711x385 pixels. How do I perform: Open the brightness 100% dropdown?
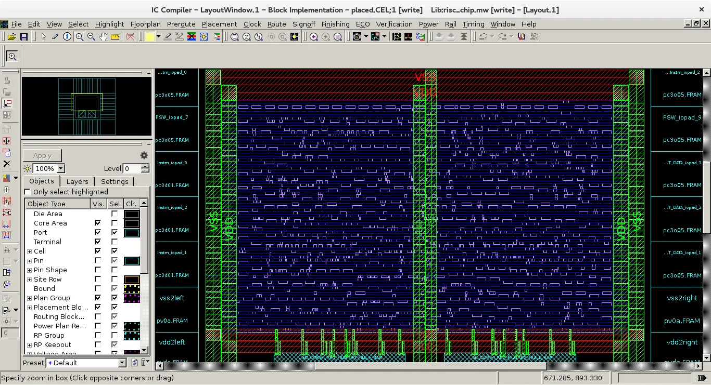tap(61, 168)
